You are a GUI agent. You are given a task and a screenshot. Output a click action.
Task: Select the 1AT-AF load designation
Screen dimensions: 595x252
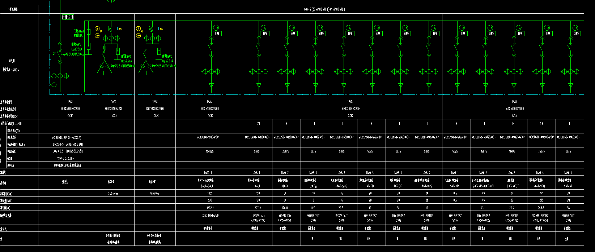[569, 186]
